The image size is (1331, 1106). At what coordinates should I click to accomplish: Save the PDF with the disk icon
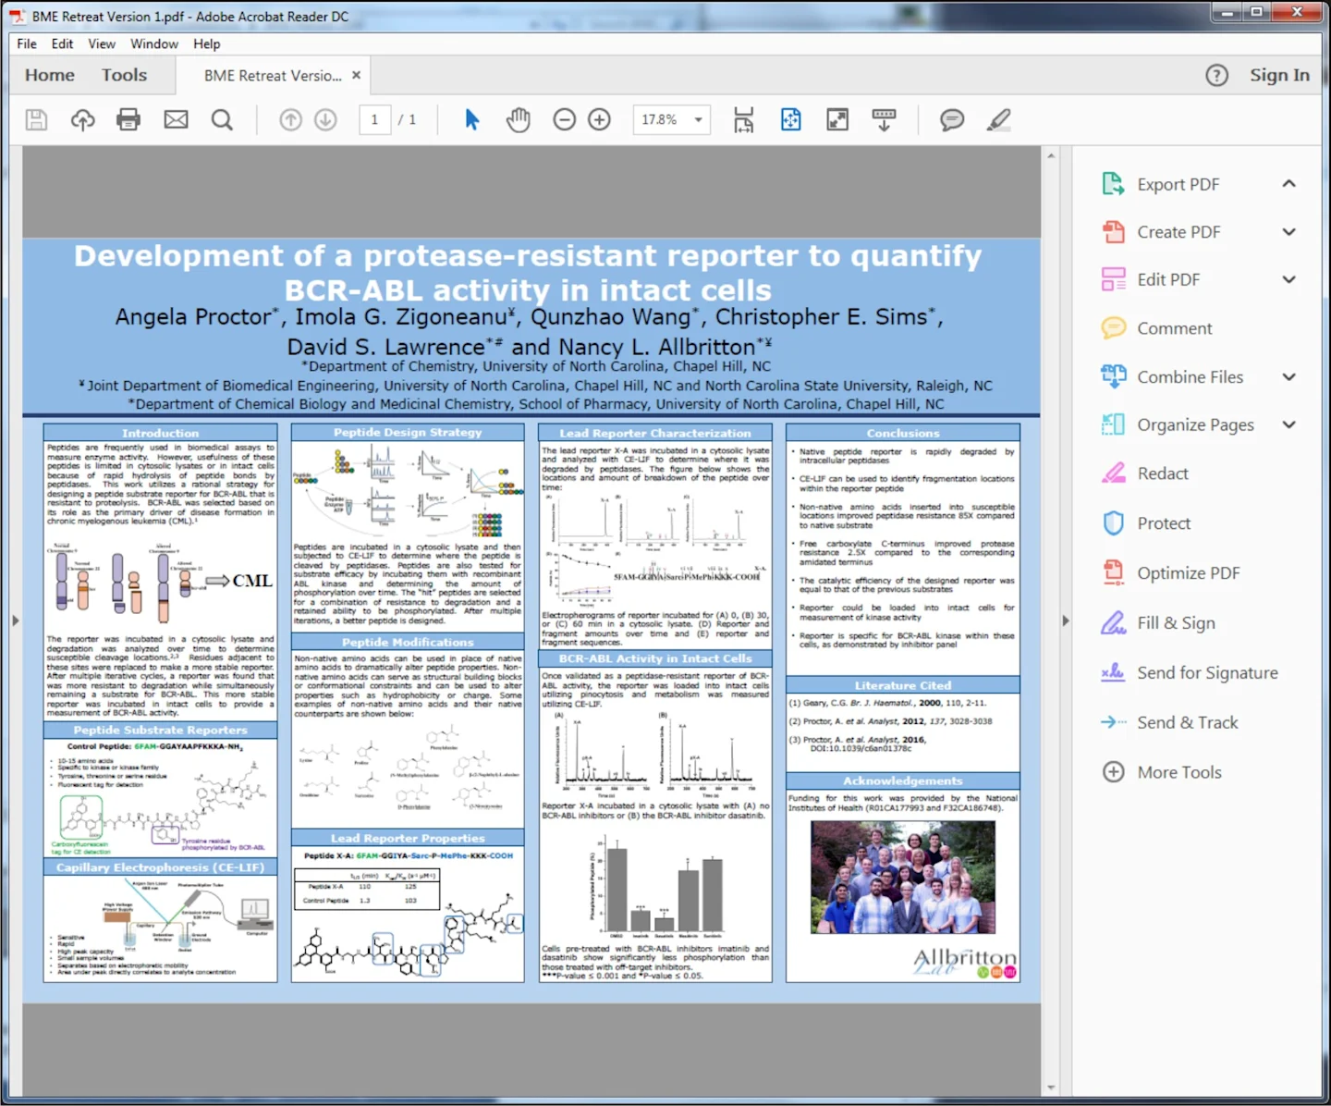(x=36, y=119)
